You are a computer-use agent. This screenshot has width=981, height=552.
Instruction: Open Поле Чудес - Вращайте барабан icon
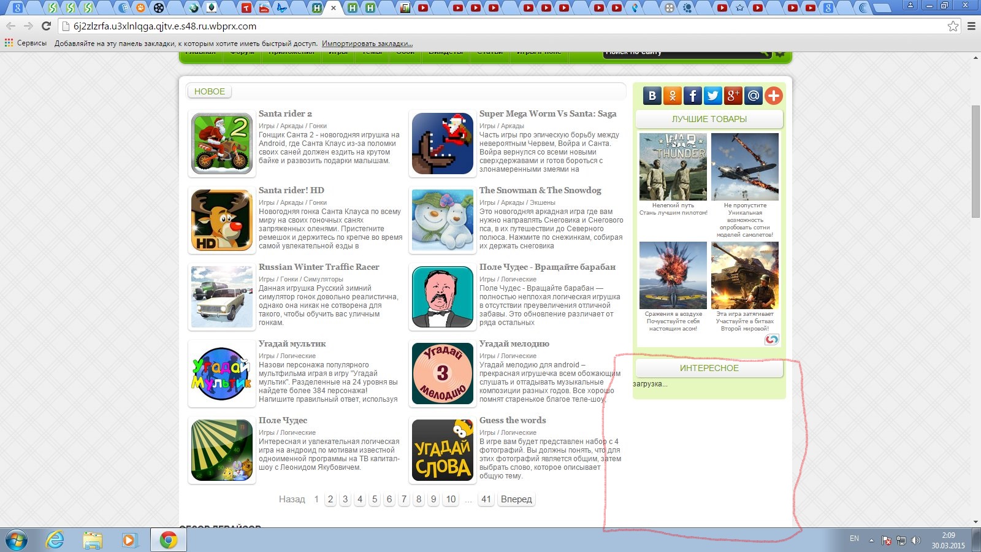443,297
